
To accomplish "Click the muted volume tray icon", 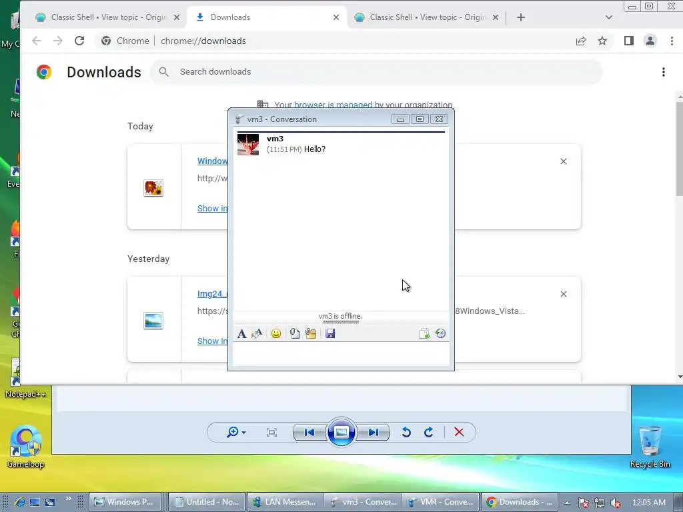I will (616, 503).
